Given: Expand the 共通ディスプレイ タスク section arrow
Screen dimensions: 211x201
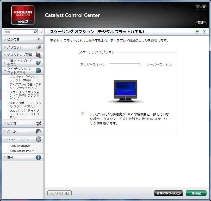Looking at the screenshot, I should [5, 63].
